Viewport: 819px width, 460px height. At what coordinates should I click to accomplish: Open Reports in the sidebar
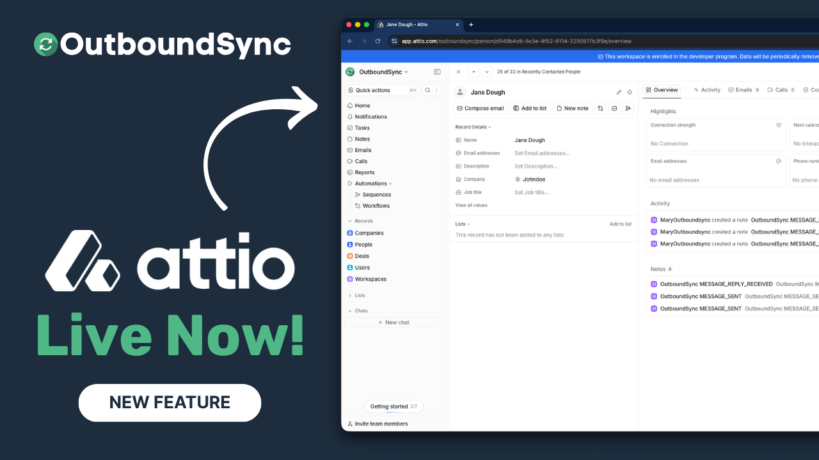[361, 172]
